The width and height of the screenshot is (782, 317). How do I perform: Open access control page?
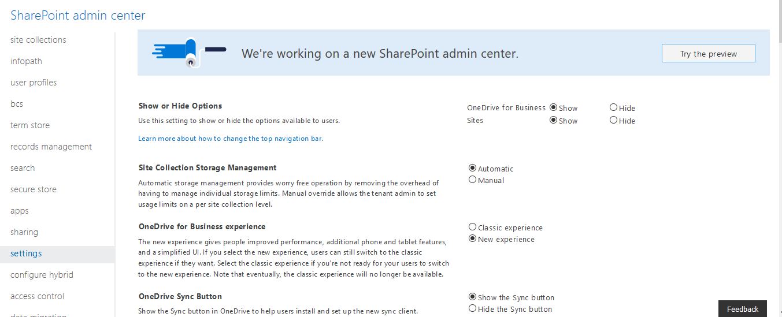point(37,296)
